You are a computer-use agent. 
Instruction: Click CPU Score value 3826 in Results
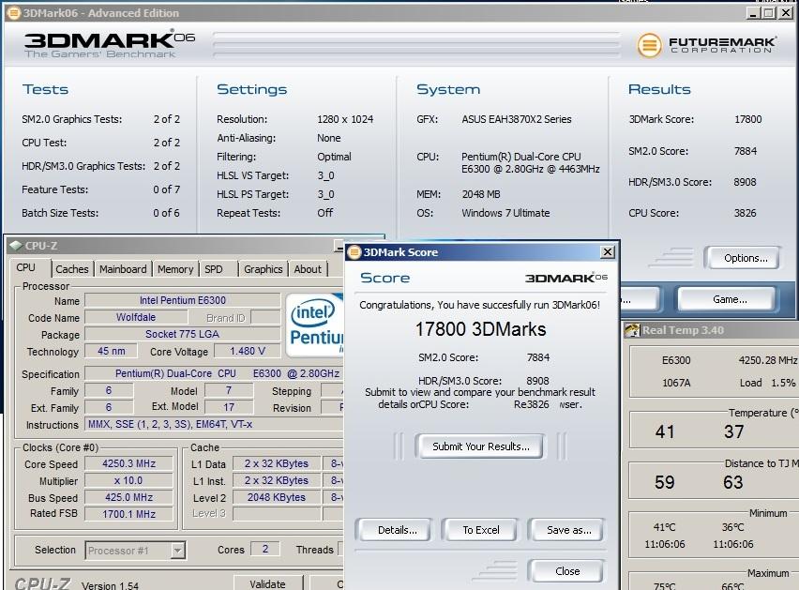pos(745,213)
